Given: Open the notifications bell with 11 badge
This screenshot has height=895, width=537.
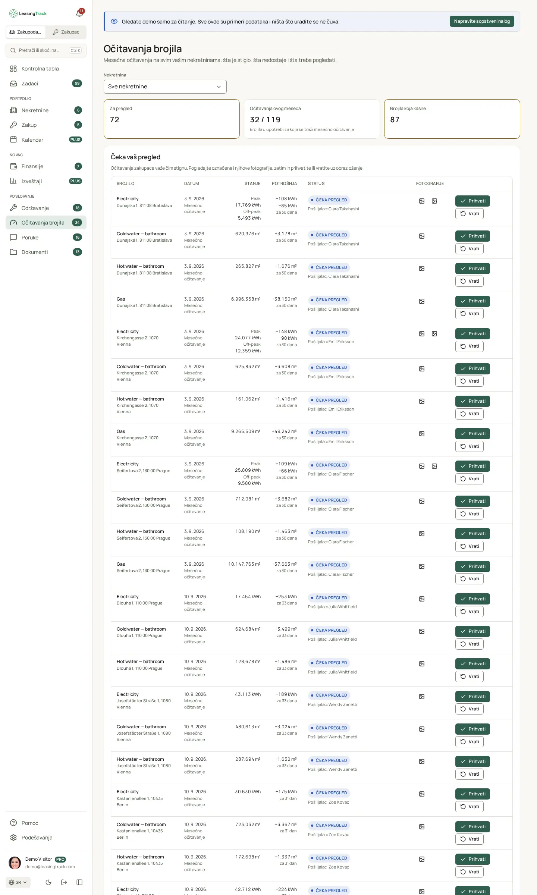Looking at the screenshot, I should coord(79,13).
